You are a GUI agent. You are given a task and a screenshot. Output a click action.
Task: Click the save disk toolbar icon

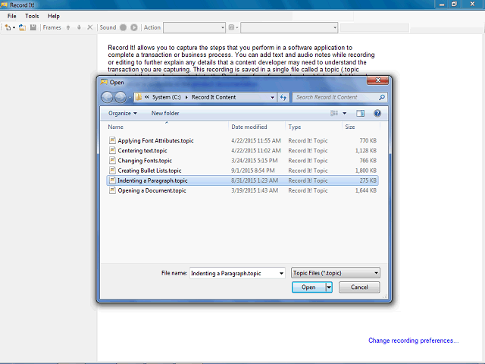click(x=33, y=27)
